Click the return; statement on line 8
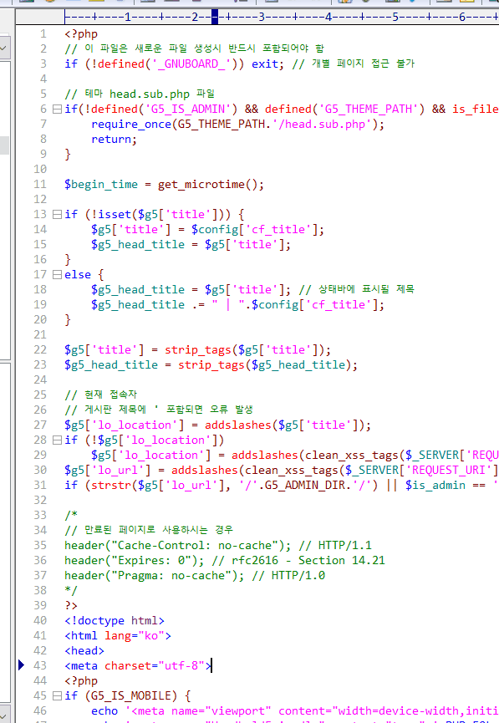Image resolution: width=499 pixels, height=723 pixels. (x=115, y=140)
